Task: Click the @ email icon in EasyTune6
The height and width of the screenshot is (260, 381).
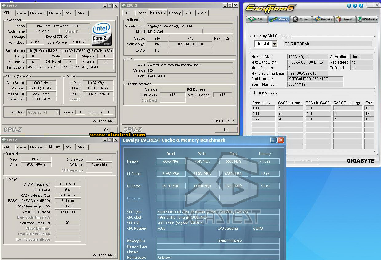Action: pos(349,6)
